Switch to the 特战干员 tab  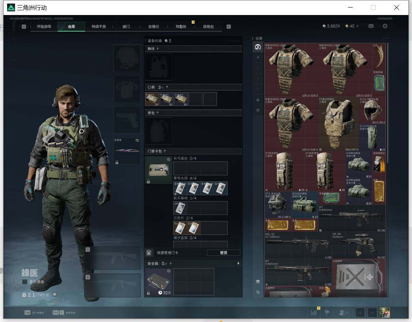(98, 26)
